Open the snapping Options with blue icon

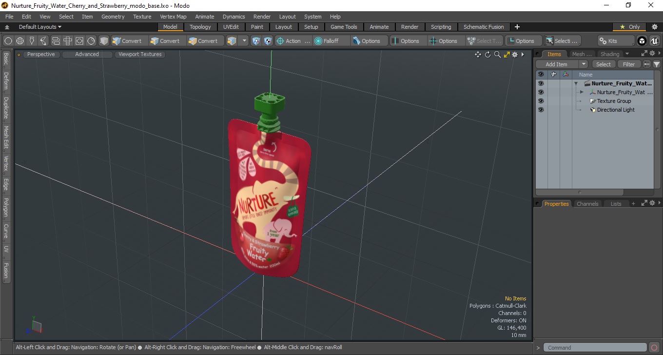[x=370, y=41]
